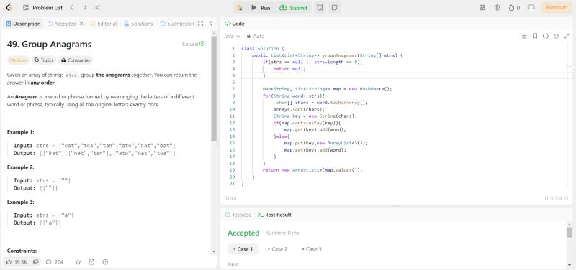Viewport: 576px width, 270px height.
Task: Open the 204 comments
Action: point(55,262)
